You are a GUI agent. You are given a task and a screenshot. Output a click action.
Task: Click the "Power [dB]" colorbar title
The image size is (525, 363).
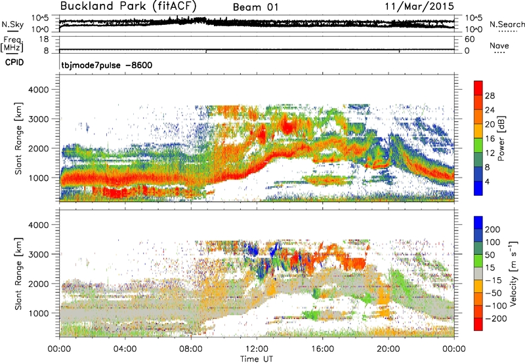pos(501,138)
